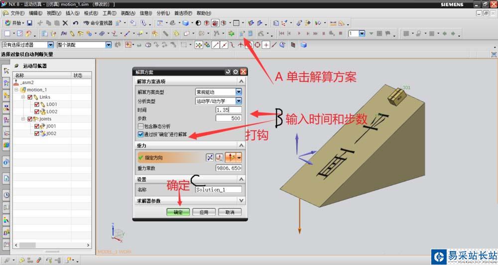Screen dimensions: 498x265
Task: Select the _asm2 root tree item
Action: (x=24, y=83)
